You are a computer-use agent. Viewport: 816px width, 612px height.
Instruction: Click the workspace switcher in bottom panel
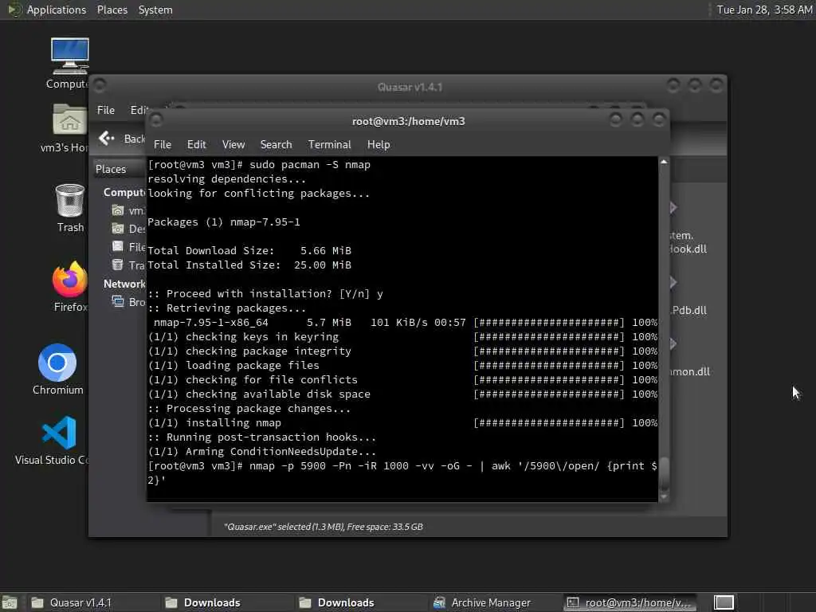pyautogui.click(x=724, y=602)
